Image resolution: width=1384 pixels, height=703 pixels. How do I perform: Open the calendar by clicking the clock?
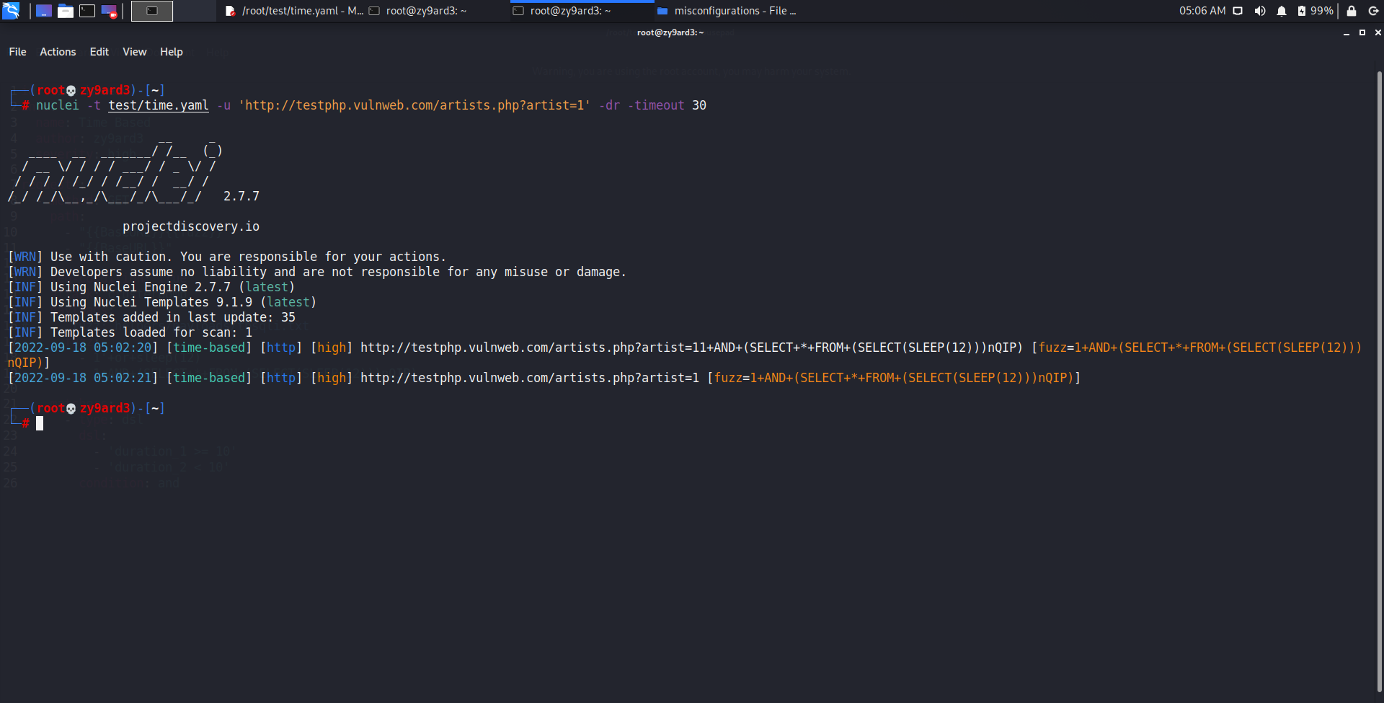tap(1203, 10)
